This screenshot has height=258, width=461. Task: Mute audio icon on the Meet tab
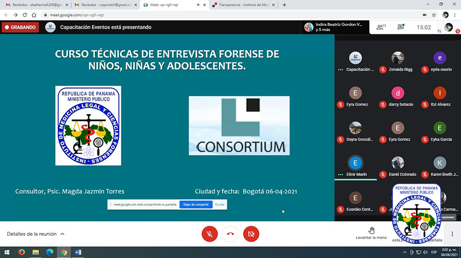point(198,5)
